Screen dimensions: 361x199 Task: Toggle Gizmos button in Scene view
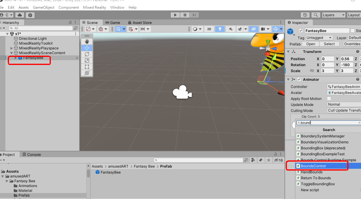276,29
